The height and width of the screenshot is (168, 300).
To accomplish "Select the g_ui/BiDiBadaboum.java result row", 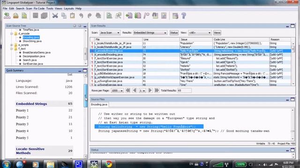I will click(x=191, y=74).
